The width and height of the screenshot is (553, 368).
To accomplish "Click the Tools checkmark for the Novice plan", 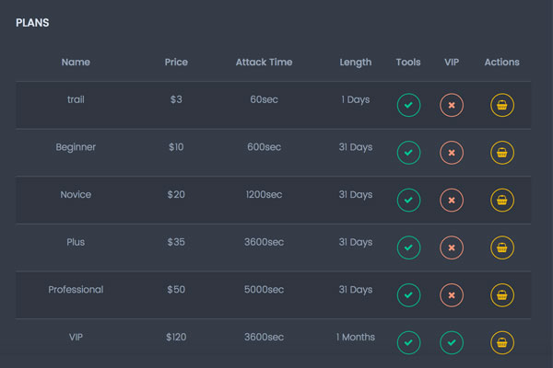I will coord(408,200).
